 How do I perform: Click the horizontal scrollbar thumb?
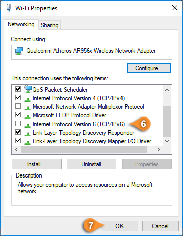point(84,149)
